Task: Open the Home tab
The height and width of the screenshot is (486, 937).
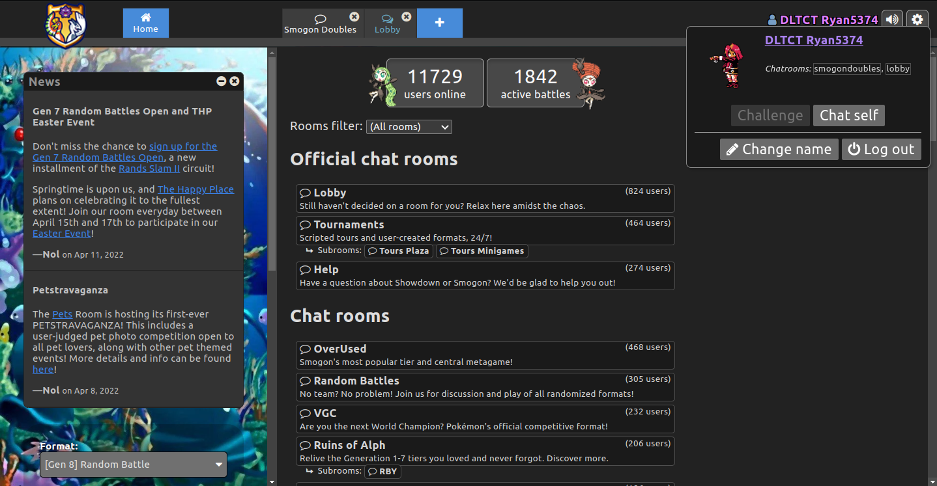Action: click(x=145, y=23)
